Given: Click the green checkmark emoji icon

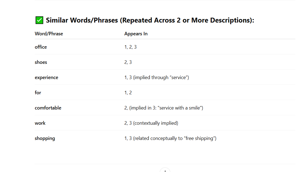Looking at the screenshot, I should tap(39, 20).
